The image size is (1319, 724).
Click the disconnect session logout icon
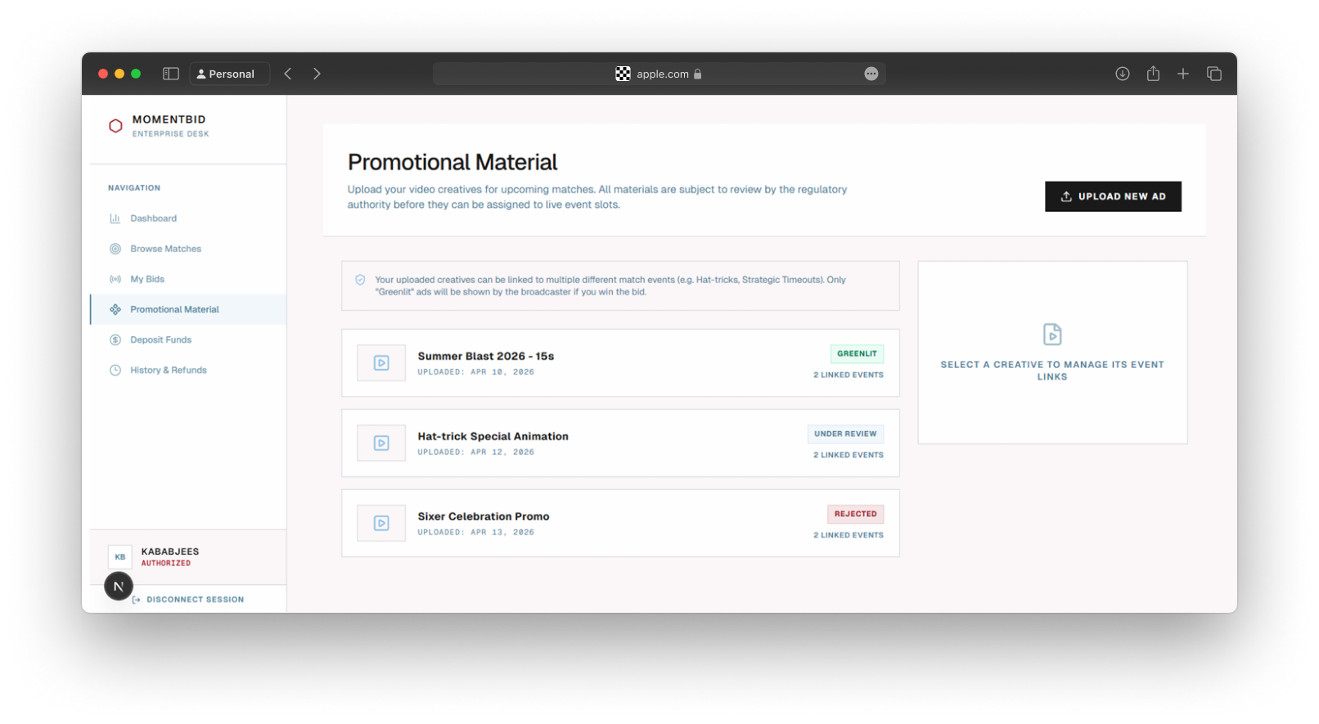coord(137,600)
